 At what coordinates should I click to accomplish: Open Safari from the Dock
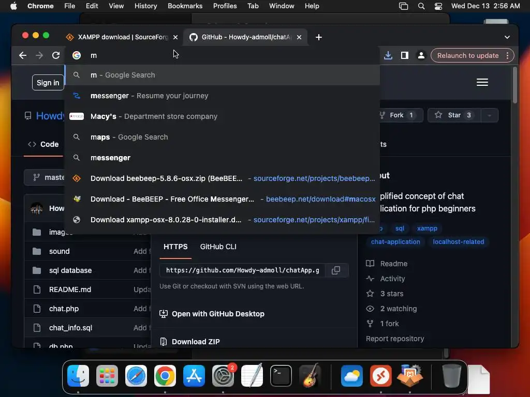click(x=136, y=376)
